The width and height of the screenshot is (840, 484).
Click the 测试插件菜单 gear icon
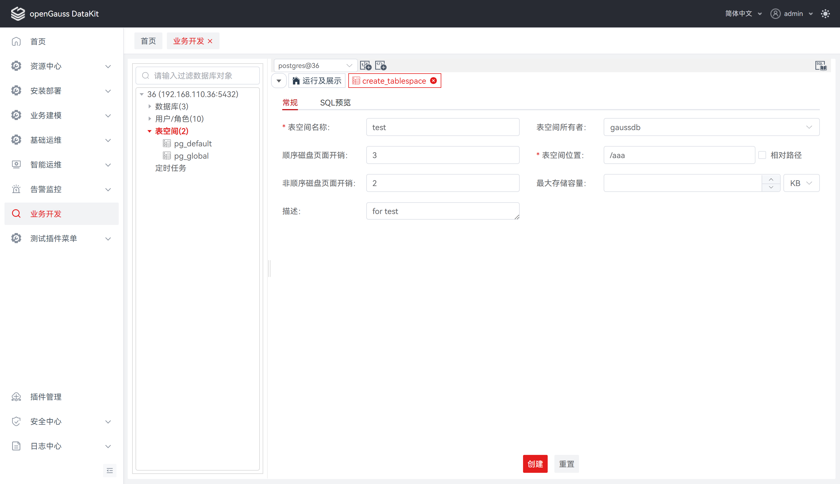click(16, 238)
